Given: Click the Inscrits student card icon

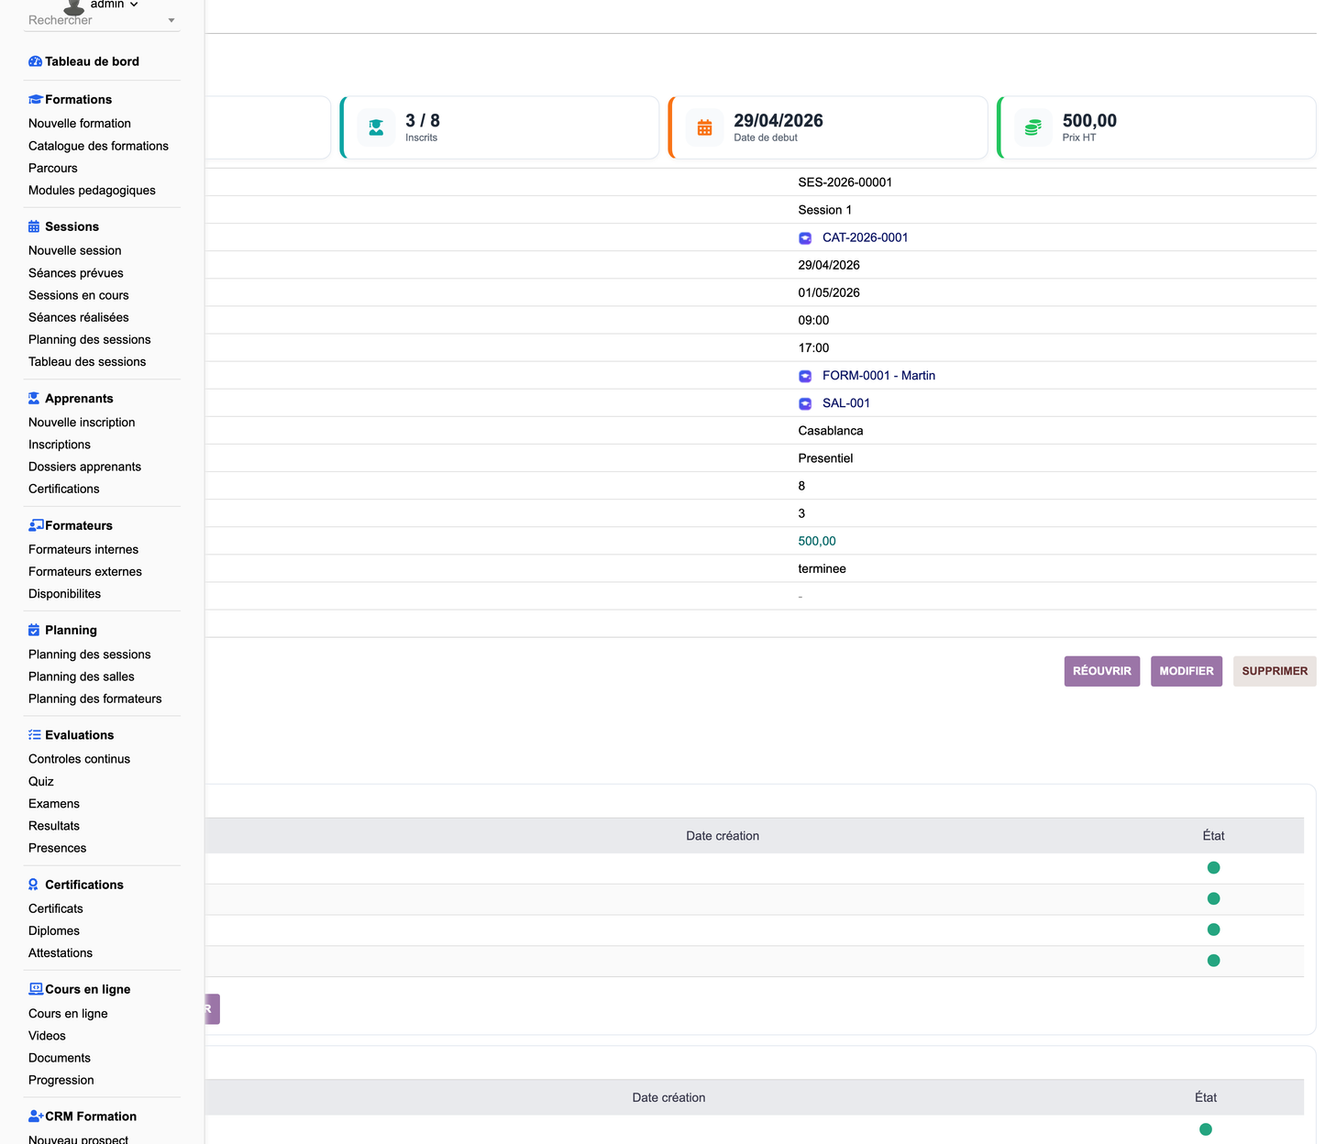Looking at the screenshot, I should click(376, 127).
